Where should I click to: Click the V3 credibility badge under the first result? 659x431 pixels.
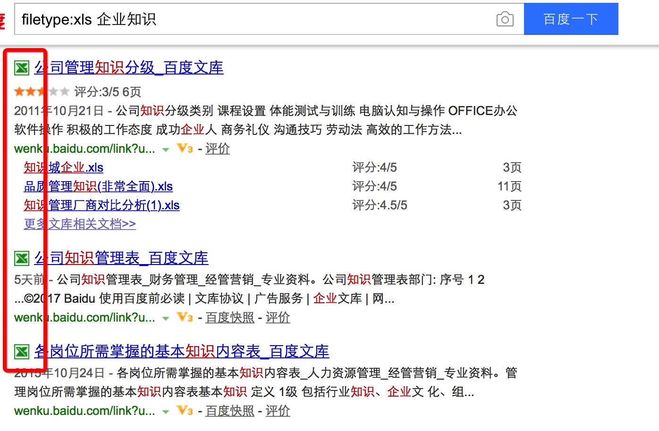coord(184,149)
